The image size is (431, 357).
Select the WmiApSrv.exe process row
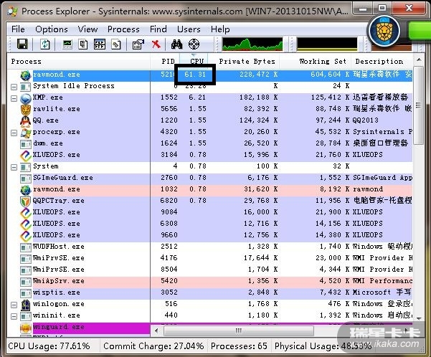point(209,281)
